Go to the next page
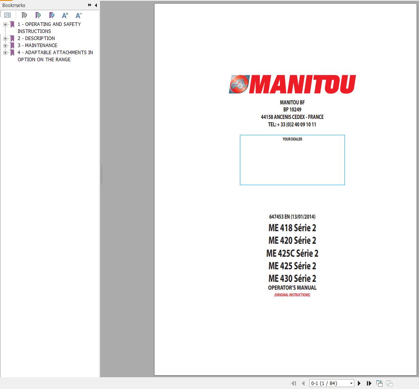This screenshot has width=419, height=389. [x=359, y=383]
